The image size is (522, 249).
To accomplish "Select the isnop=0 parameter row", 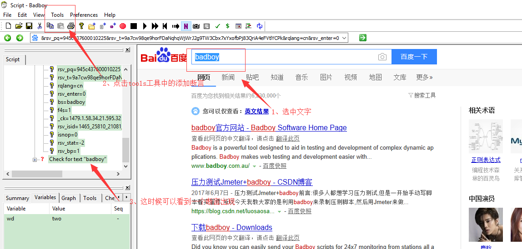I will (68, 134).
